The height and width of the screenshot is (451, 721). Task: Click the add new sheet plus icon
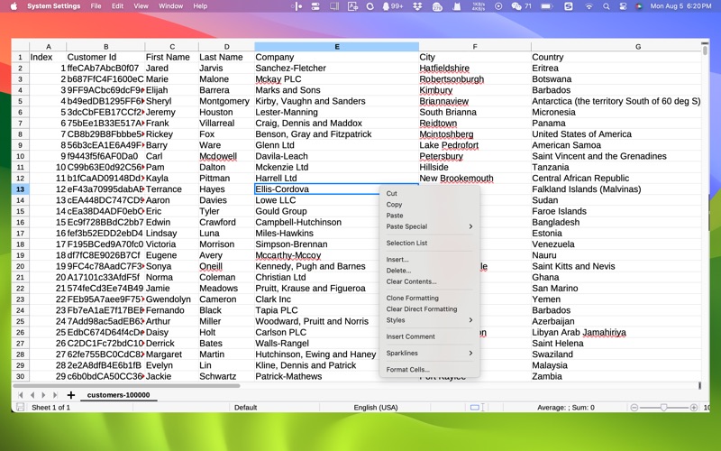[71, 395]
